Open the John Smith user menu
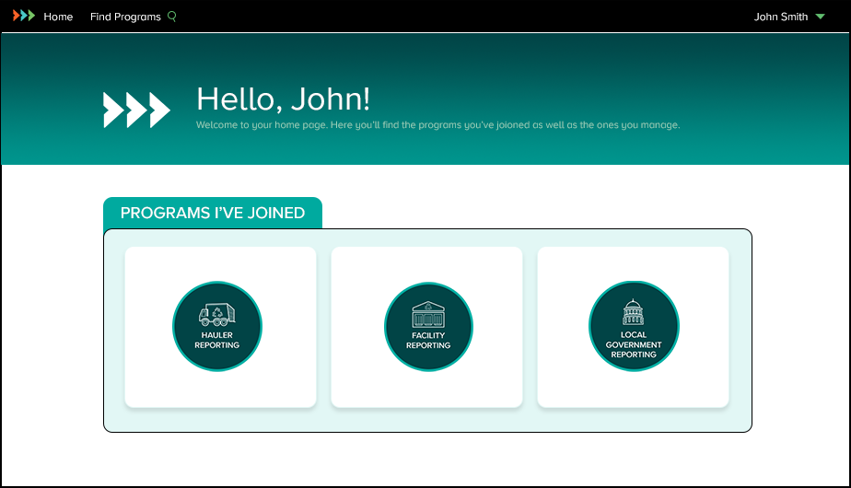 pyautogui.click(x=780, y=17)
